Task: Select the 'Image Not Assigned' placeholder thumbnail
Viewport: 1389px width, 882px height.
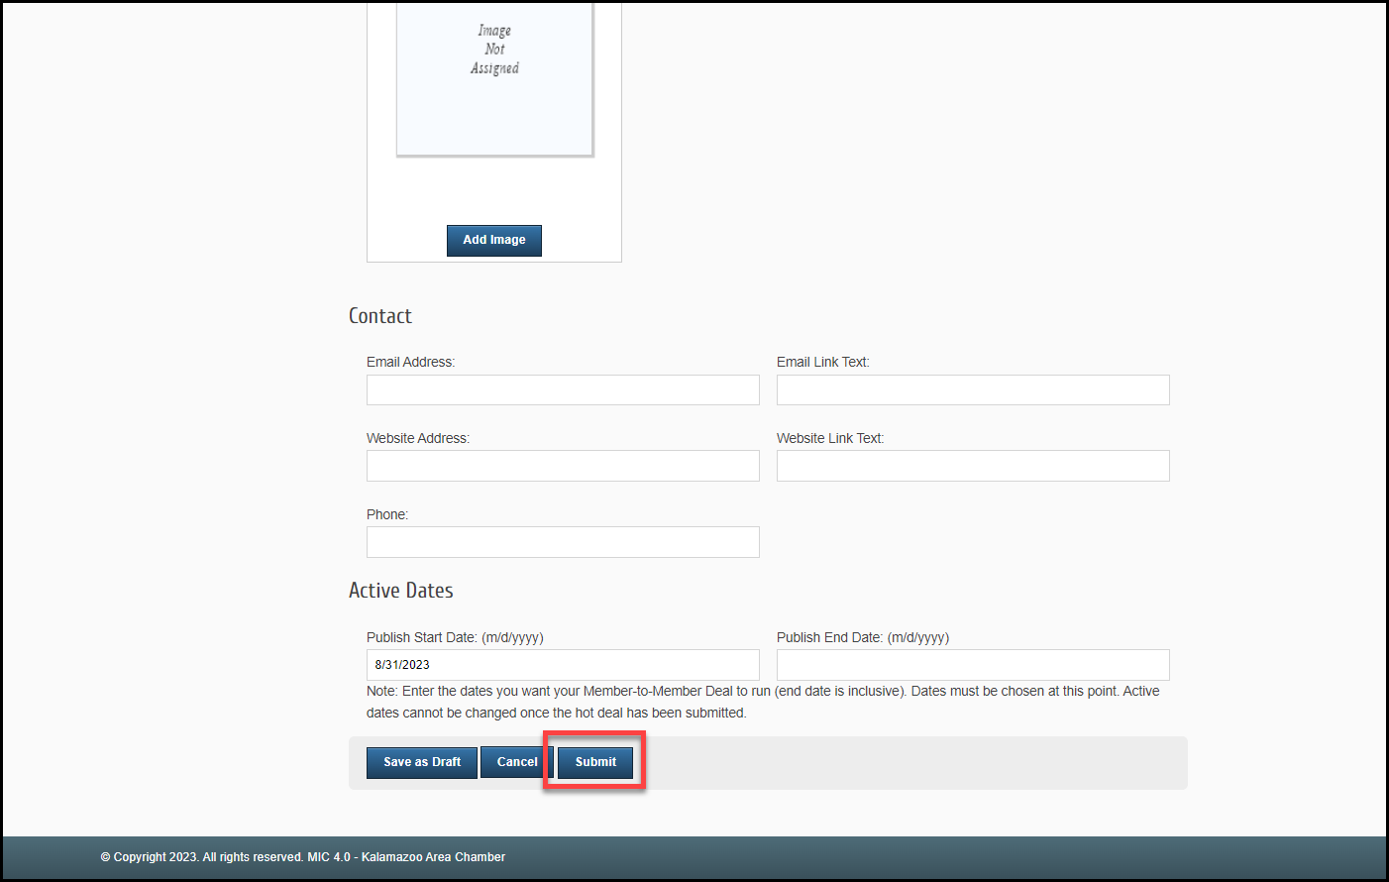Action: click(494, 77)
